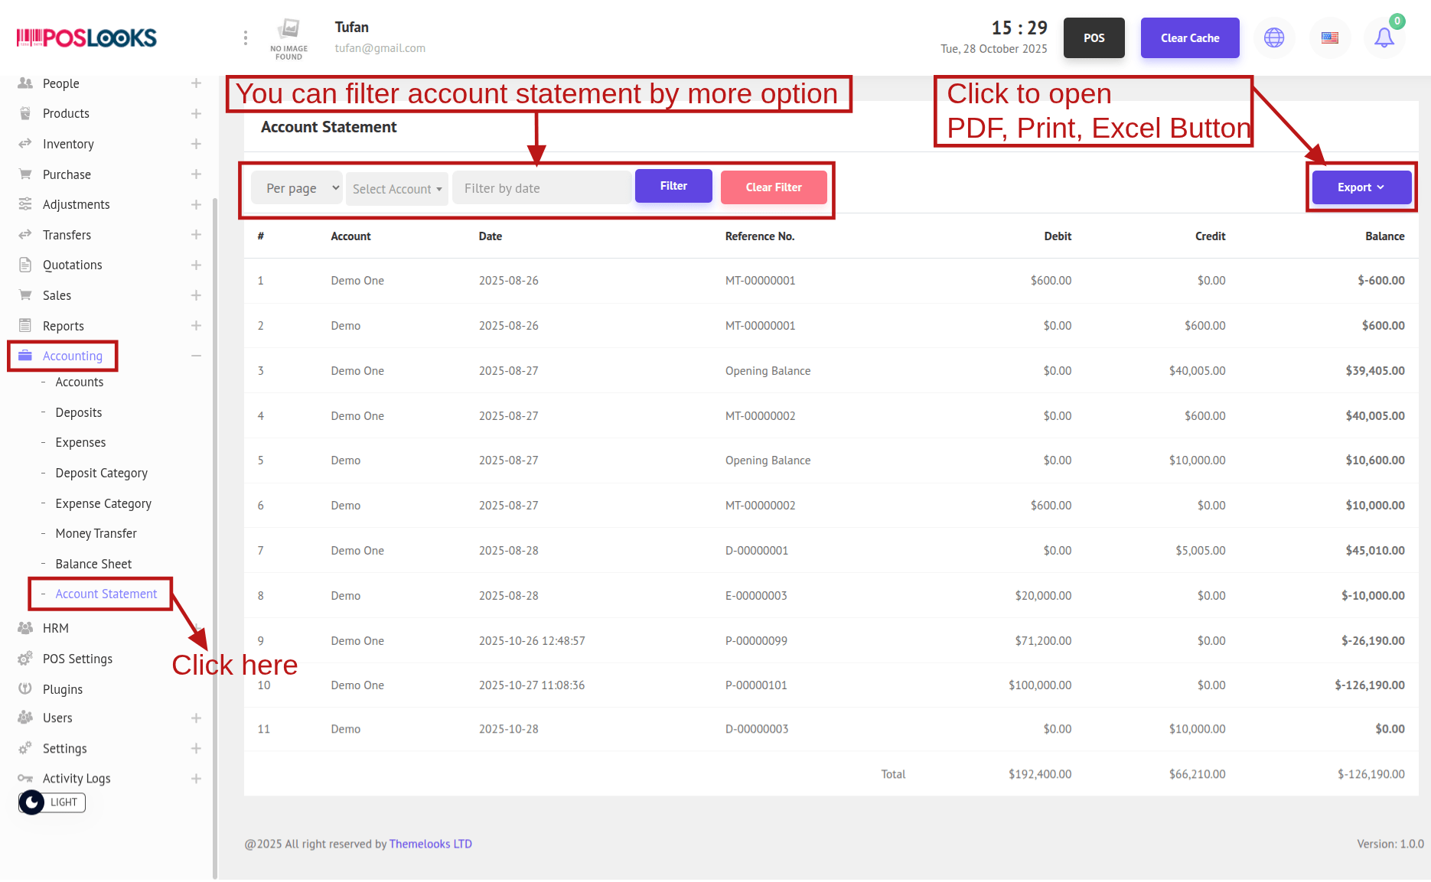Click the Filter by date field
The height and width of the screenshot is (882, 1431).
[x=542, y=188]
